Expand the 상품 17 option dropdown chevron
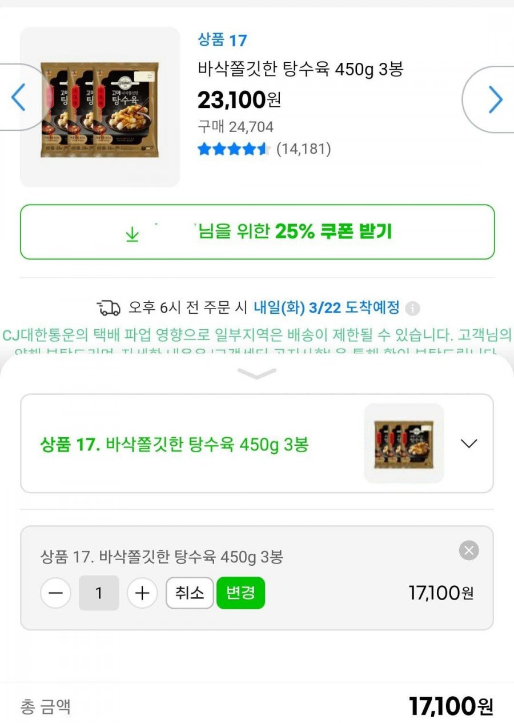 [468, 444]
